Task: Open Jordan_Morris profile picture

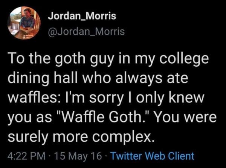Action: (24, 23)
